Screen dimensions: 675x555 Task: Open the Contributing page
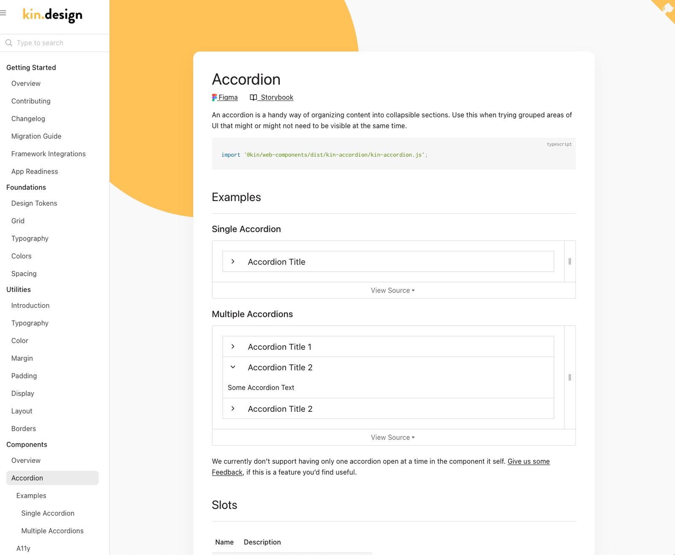(x=31, y=101)
